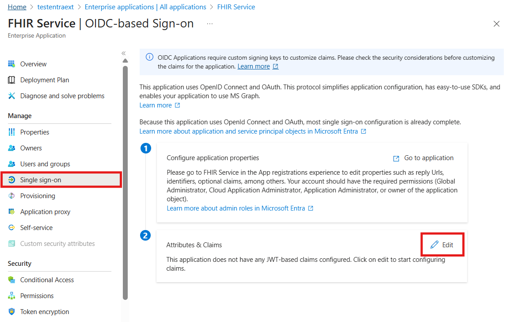This screenshot has height=322, width=510.
Task: Open the ellipsis menu beside the page title
Action: click(209, 24)
